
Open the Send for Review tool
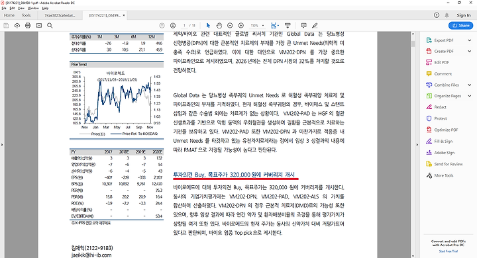point(449,164)
